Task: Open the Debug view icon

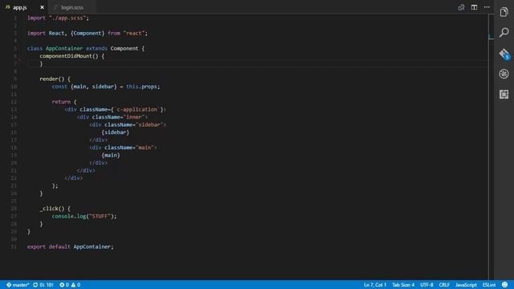Action: (x=504, y=74)
